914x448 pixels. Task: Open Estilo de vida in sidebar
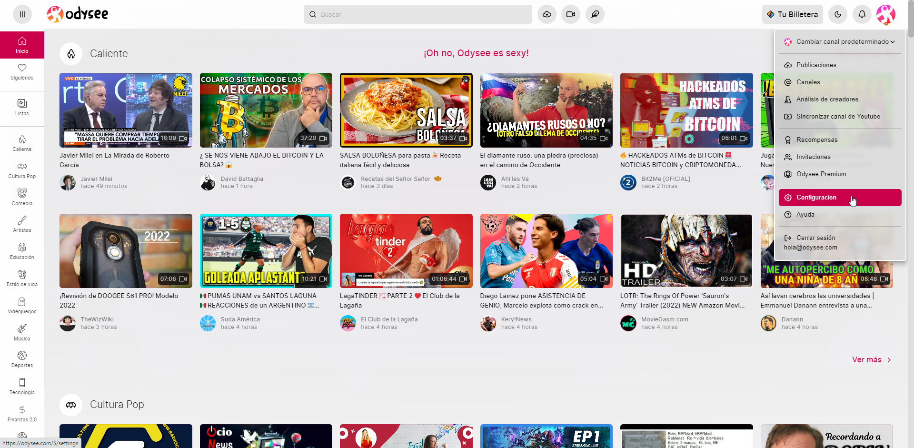pos(22,279)
